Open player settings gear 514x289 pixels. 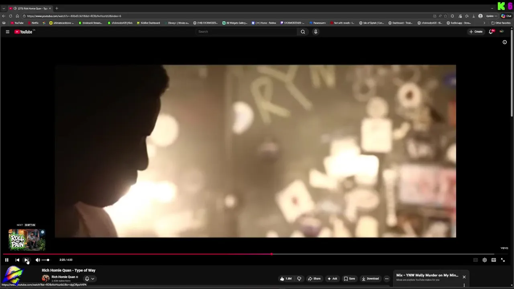pos(485,260)
